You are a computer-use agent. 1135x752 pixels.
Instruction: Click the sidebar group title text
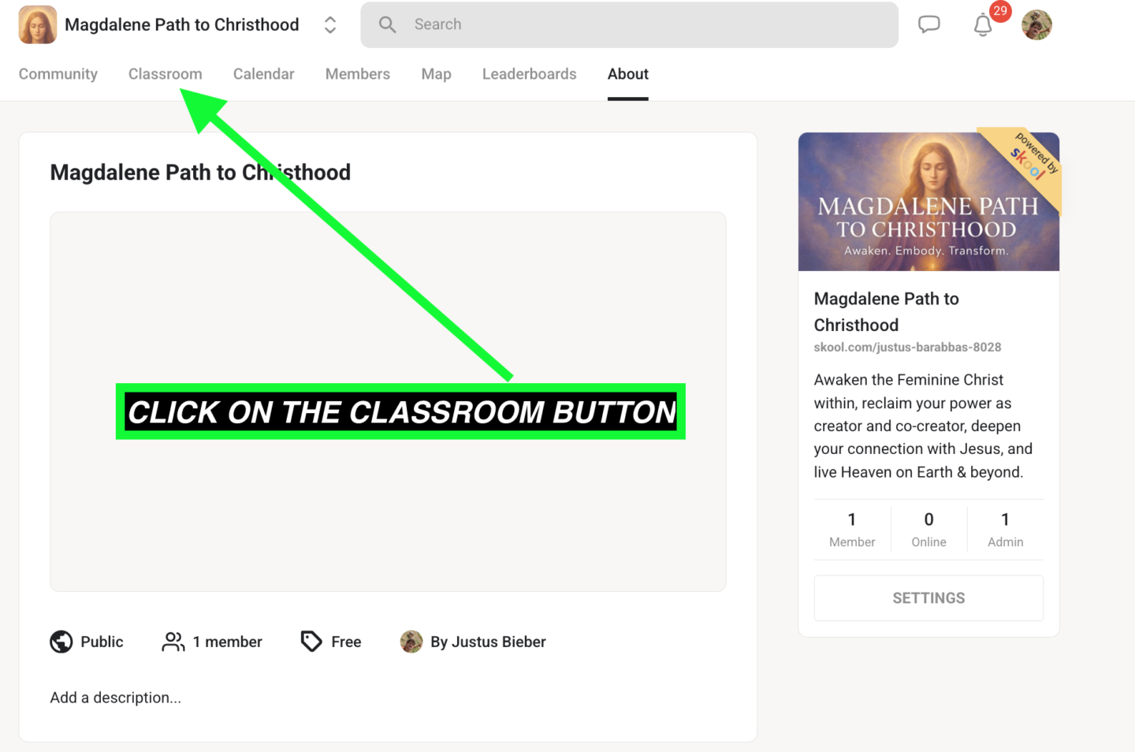[886, 312]
